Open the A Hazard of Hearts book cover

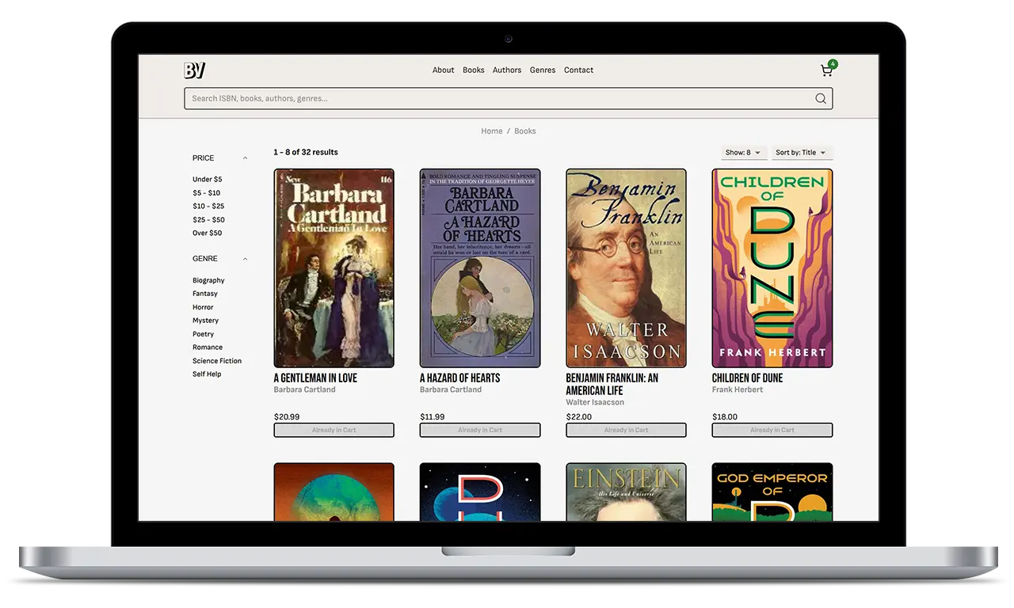click(480, 268)
